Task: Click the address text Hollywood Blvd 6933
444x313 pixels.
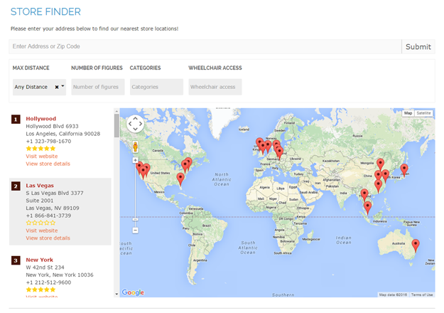Action: point(52,126)
